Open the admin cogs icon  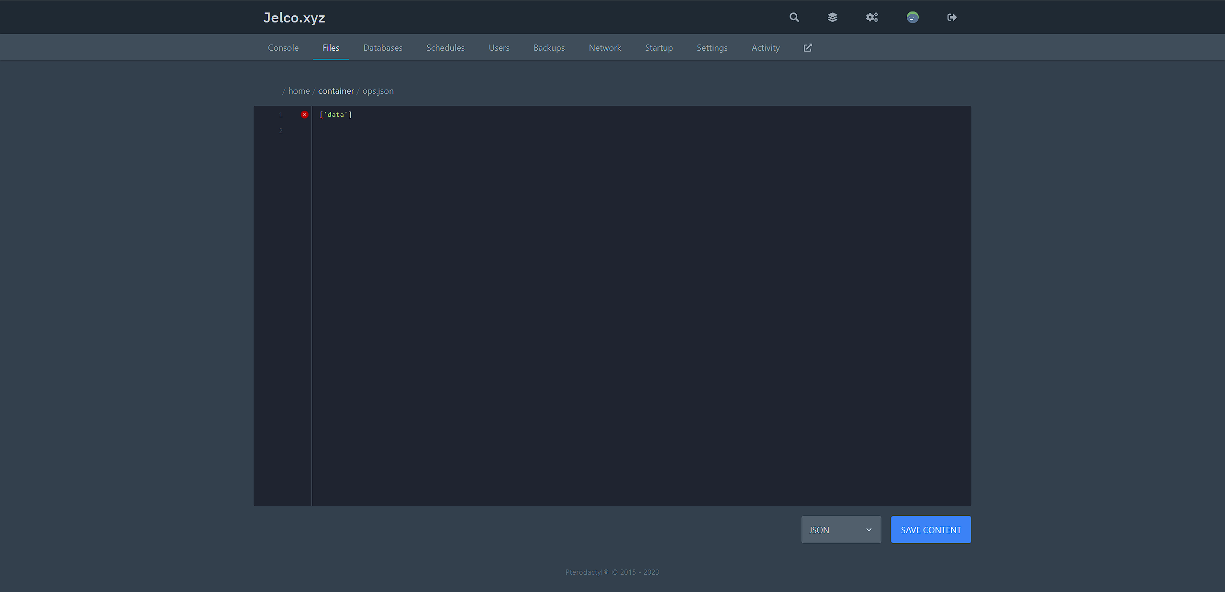[872, 17]
